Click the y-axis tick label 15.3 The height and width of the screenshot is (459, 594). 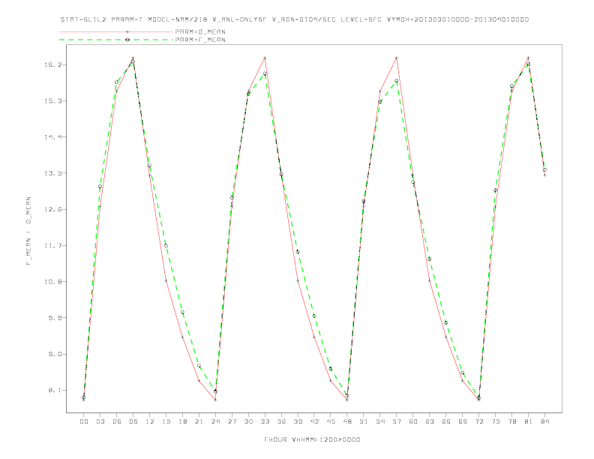[52, 101]
